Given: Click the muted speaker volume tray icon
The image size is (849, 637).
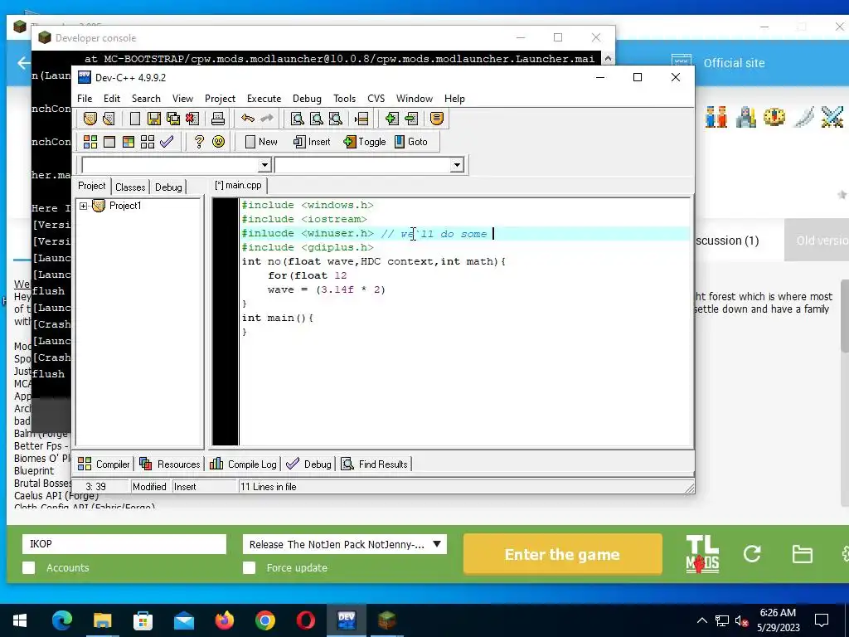Looking at the screenshot, I should [741, 620].
